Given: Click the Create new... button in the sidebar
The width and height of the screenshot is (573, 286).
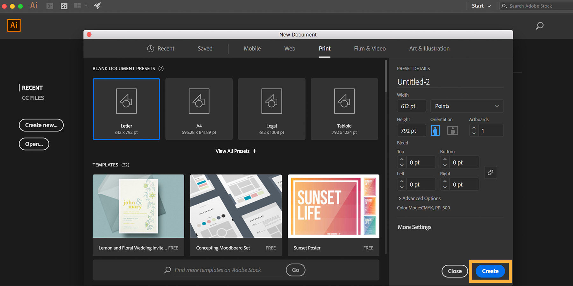Looking at the screenshot, I should [41, 125].
